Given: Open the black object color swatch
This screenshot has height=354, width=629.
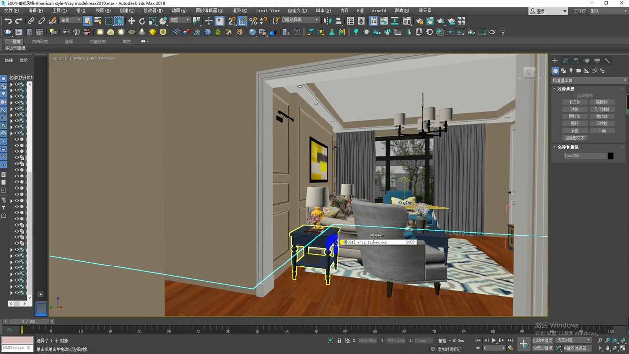Looking at the screenshot, I should coord(610,156).
